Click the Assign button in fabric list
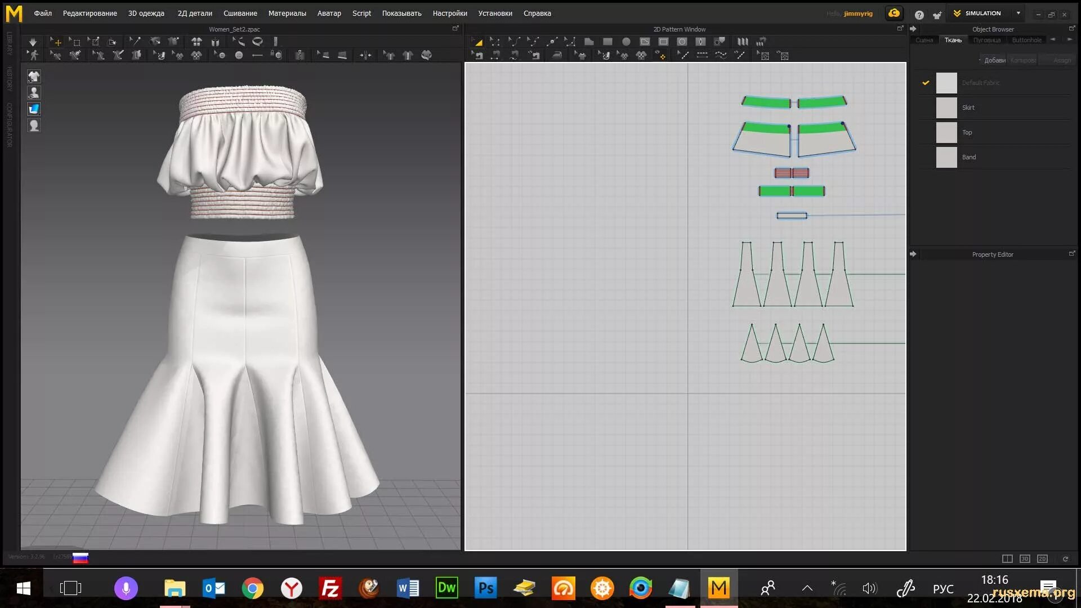The height and width of the screenshot is (608, 1081). pos(1062,60)
